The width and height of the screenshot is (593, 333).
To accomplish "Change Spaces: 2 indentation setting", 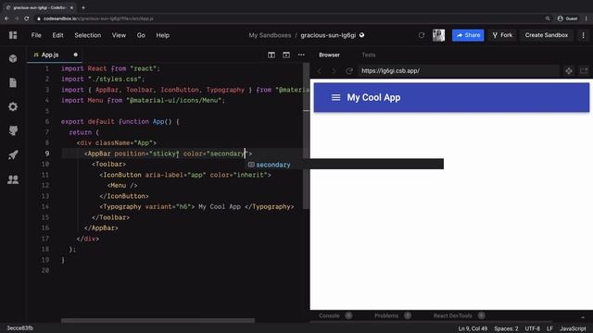I will coord(506,328).
